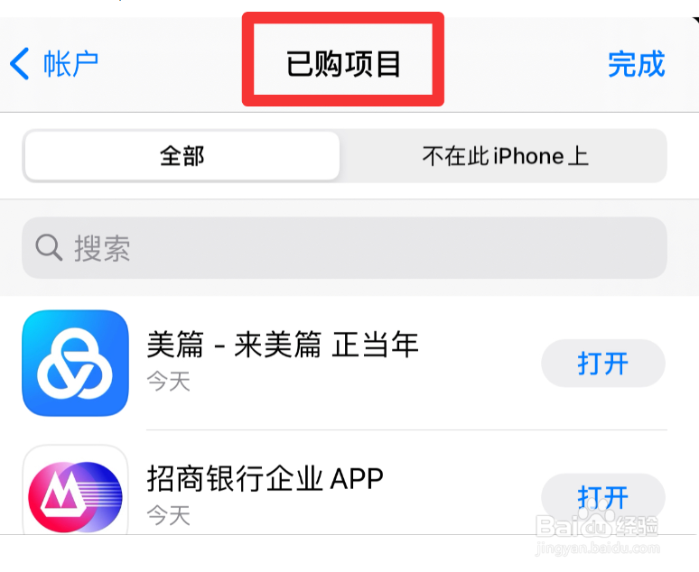Click the red highlight frame border

(343, 18)
